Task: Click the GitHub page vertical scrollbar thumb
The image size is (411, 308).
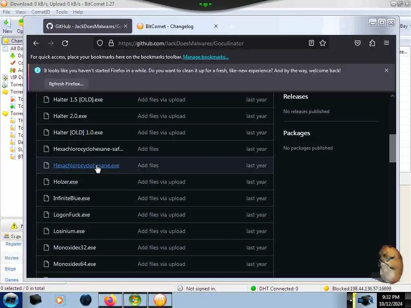Action: click(x=393, y=148)
